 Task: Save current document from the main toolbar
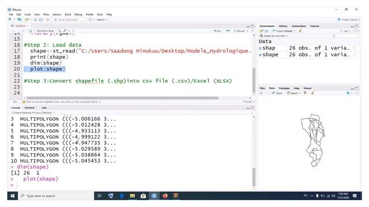point(35,20)
